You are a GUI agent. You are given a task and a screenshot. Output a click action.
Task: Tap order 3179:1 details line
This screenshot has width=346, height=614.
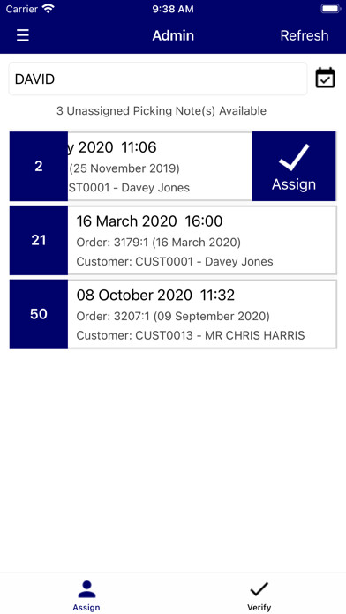(x=158, y=243)
